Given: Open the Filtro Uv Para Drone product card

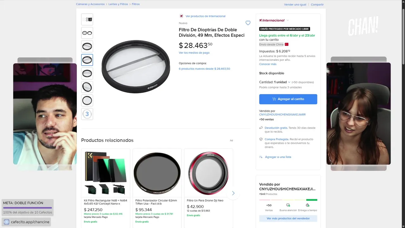Looking at the screenshot, I should coord(209,187).
